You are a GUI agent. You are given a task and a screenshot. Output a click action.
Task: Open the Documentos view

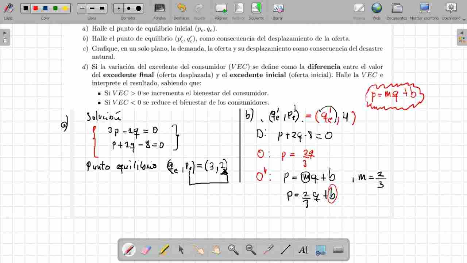[x=397, y=11]
